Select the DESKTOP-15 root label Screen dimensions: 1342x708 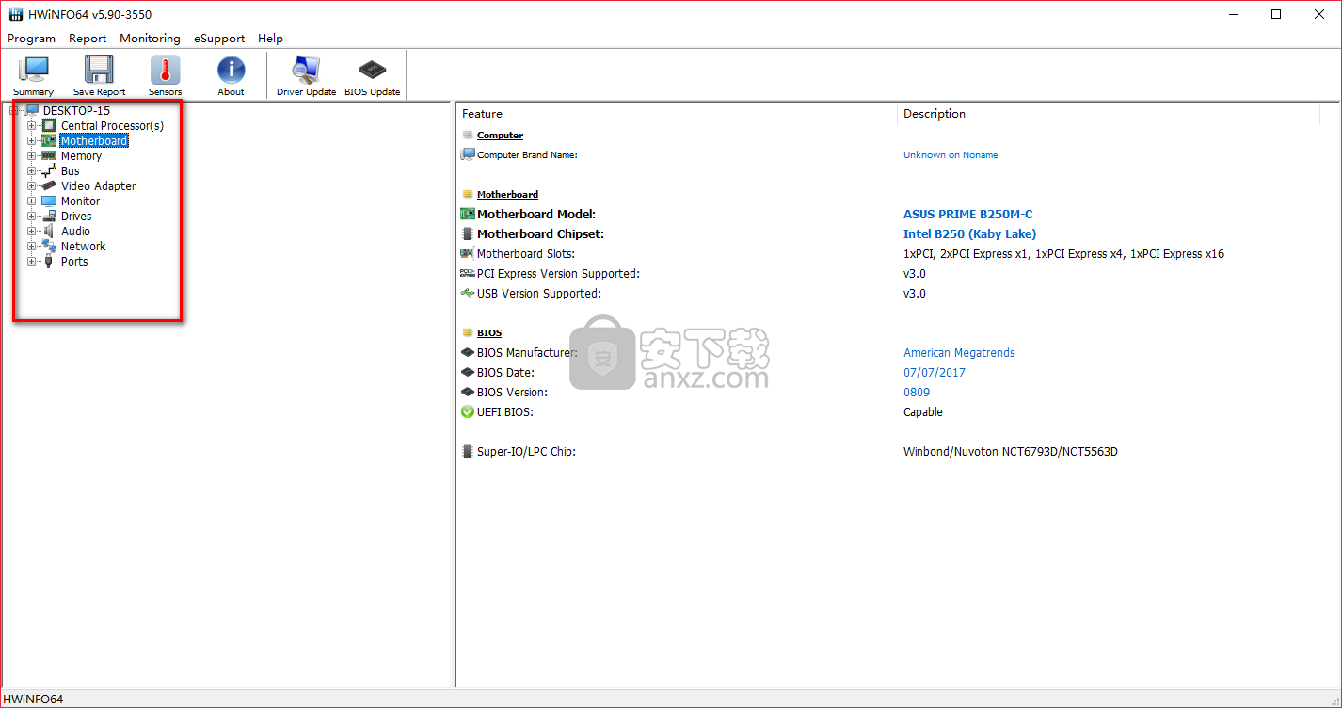(x=76, y=111)
